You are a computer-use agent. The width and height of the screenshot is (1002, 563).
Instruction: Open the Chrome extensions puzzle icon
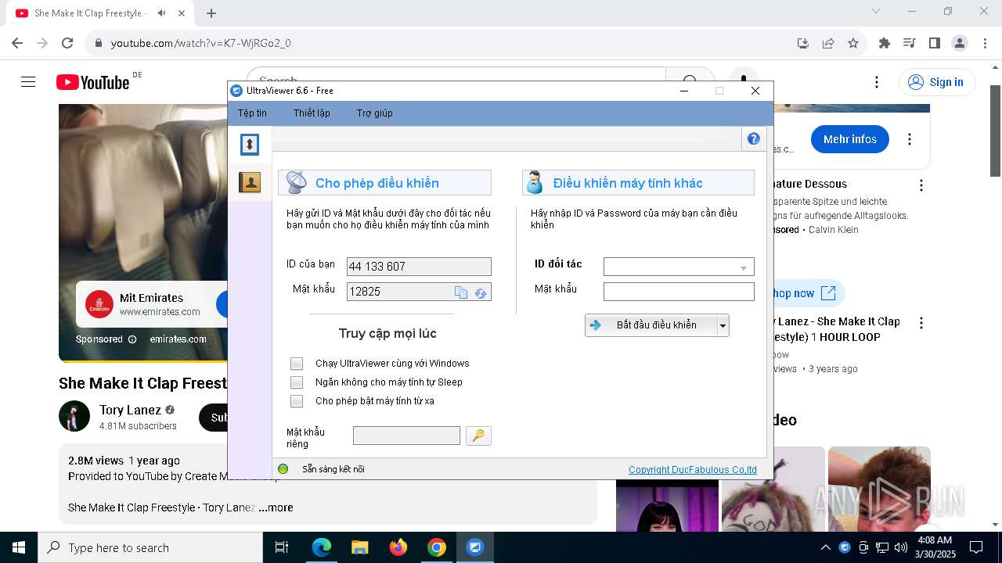885,43
